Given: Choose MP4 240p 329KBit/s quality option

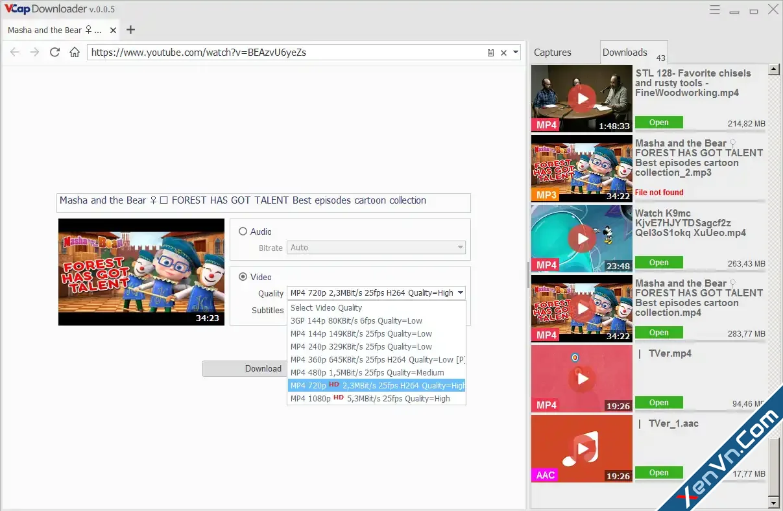Looking at the screenshot, I should pos(376,347).
